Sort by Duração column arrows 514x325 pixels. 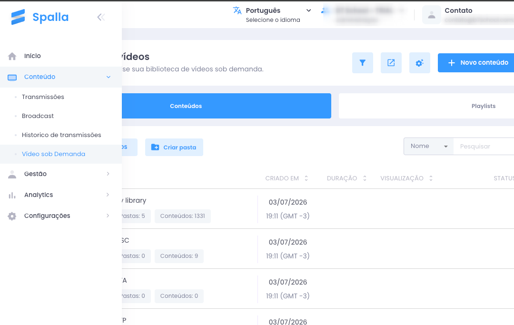(365, 178)
